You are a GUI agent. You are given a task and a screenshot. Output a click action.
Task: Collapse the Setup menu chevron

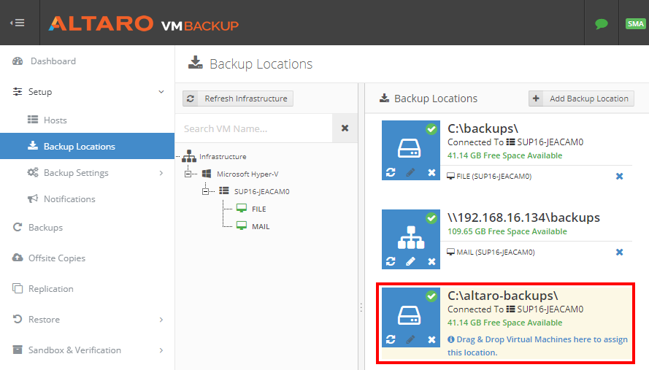pos(161,92)
